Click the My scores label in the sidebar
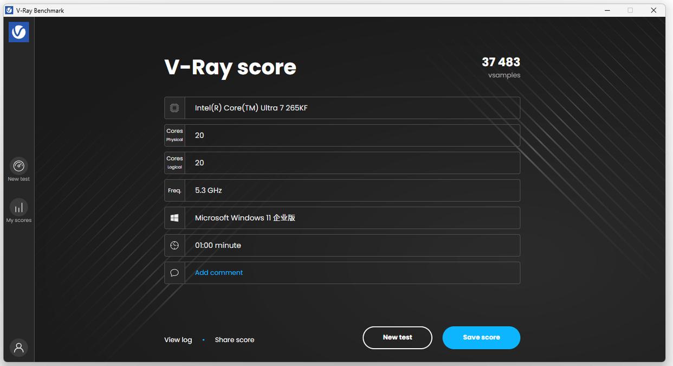 (19, 220)
